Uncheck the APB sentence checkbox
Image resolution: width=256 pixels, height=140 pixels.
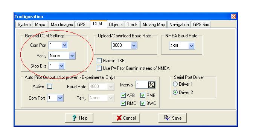click(123, 95)
